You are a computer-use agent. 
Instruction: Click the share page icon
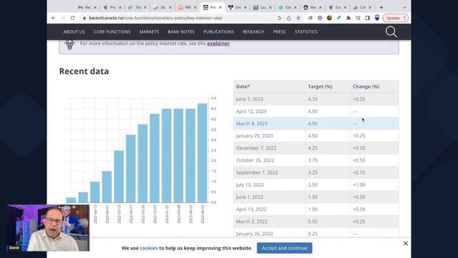tap(288, 18)
